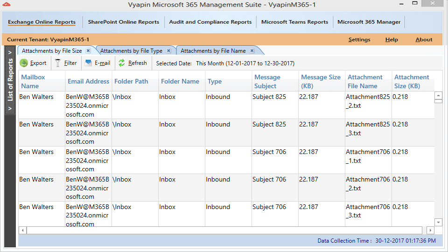Sort by Attachment Size (KB) column header
Viewport: 448px width, 252px height.
[413, 81]
